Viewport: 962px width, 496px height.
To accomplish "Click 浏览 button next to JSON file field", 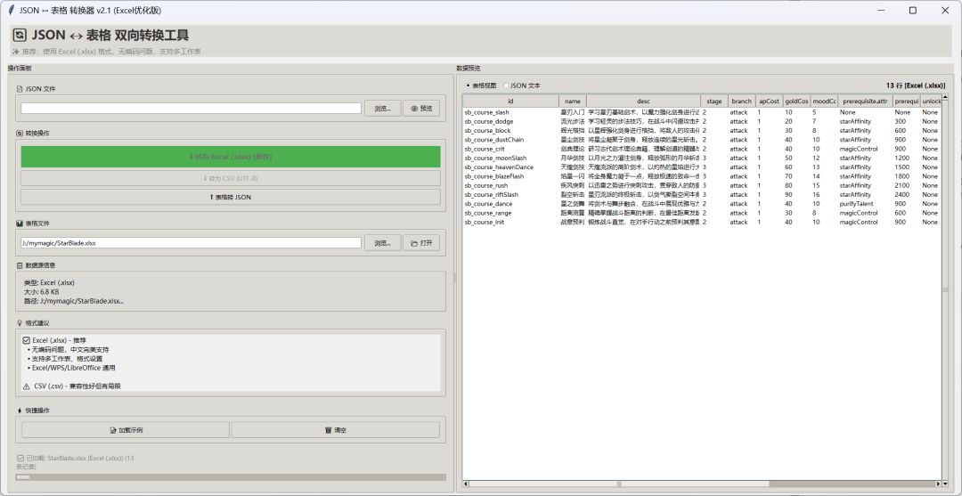I will 383,109.
